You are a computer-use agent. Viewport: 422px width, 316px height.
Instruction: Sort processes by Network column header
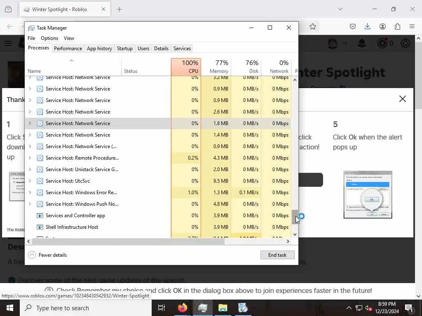click(x=277, y=67)
